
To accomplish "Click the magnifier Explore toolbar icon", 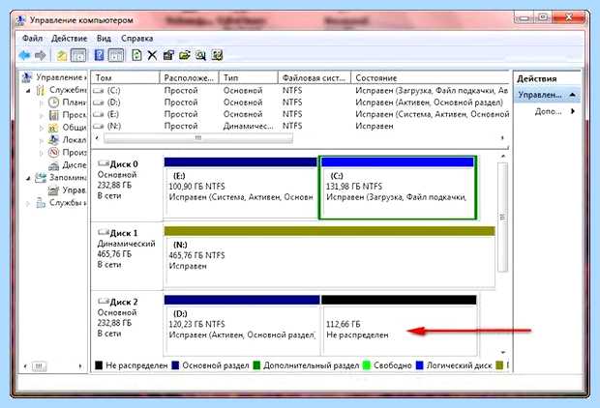I will coord(201,56).
